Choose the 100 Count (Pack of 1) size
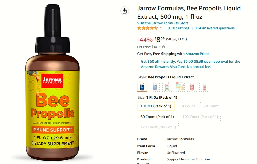The image size is (257, 164). [x=200, y=117]
